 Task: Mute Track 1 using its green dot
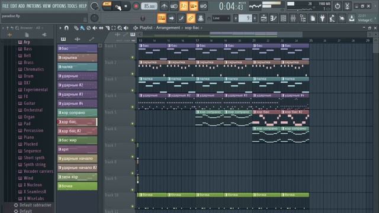133,57
